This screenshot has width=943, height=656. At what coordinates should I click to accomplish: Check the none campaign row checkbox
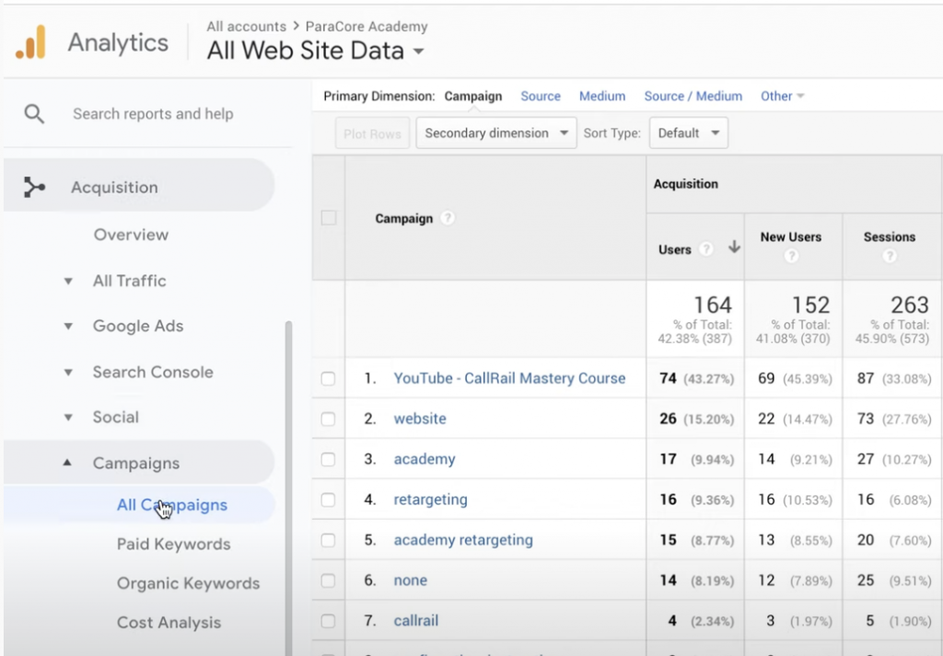(x=328, y=581)
